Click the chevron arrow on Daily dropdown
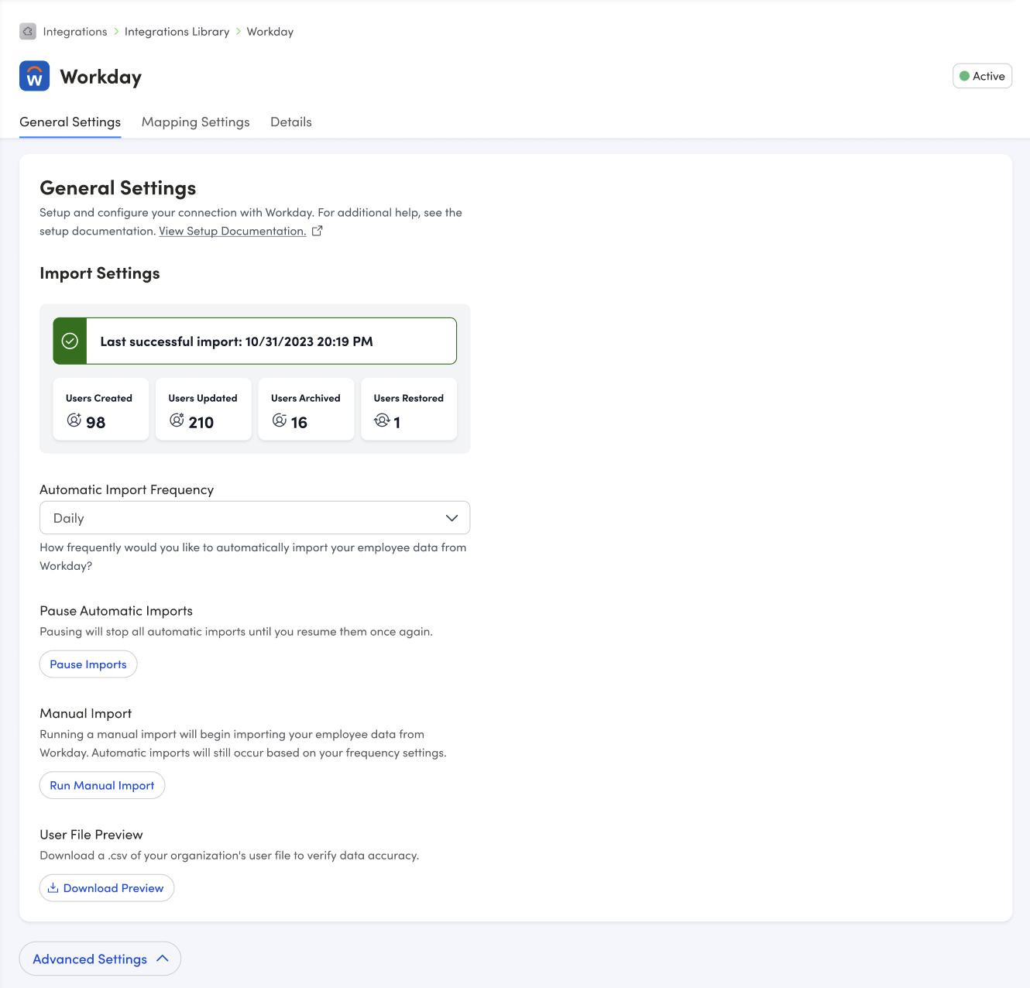This screenshot has height=988, width=1030. pos(452,518)
